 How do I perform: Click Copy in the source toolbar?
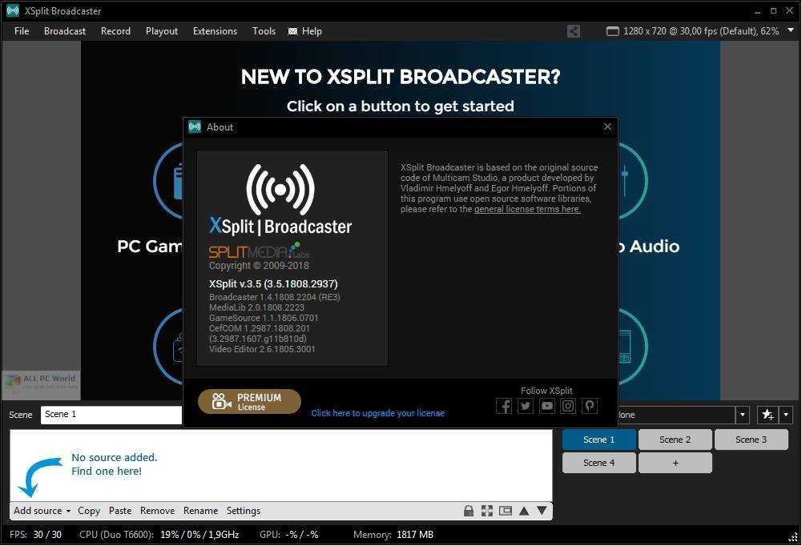(88, 511)
